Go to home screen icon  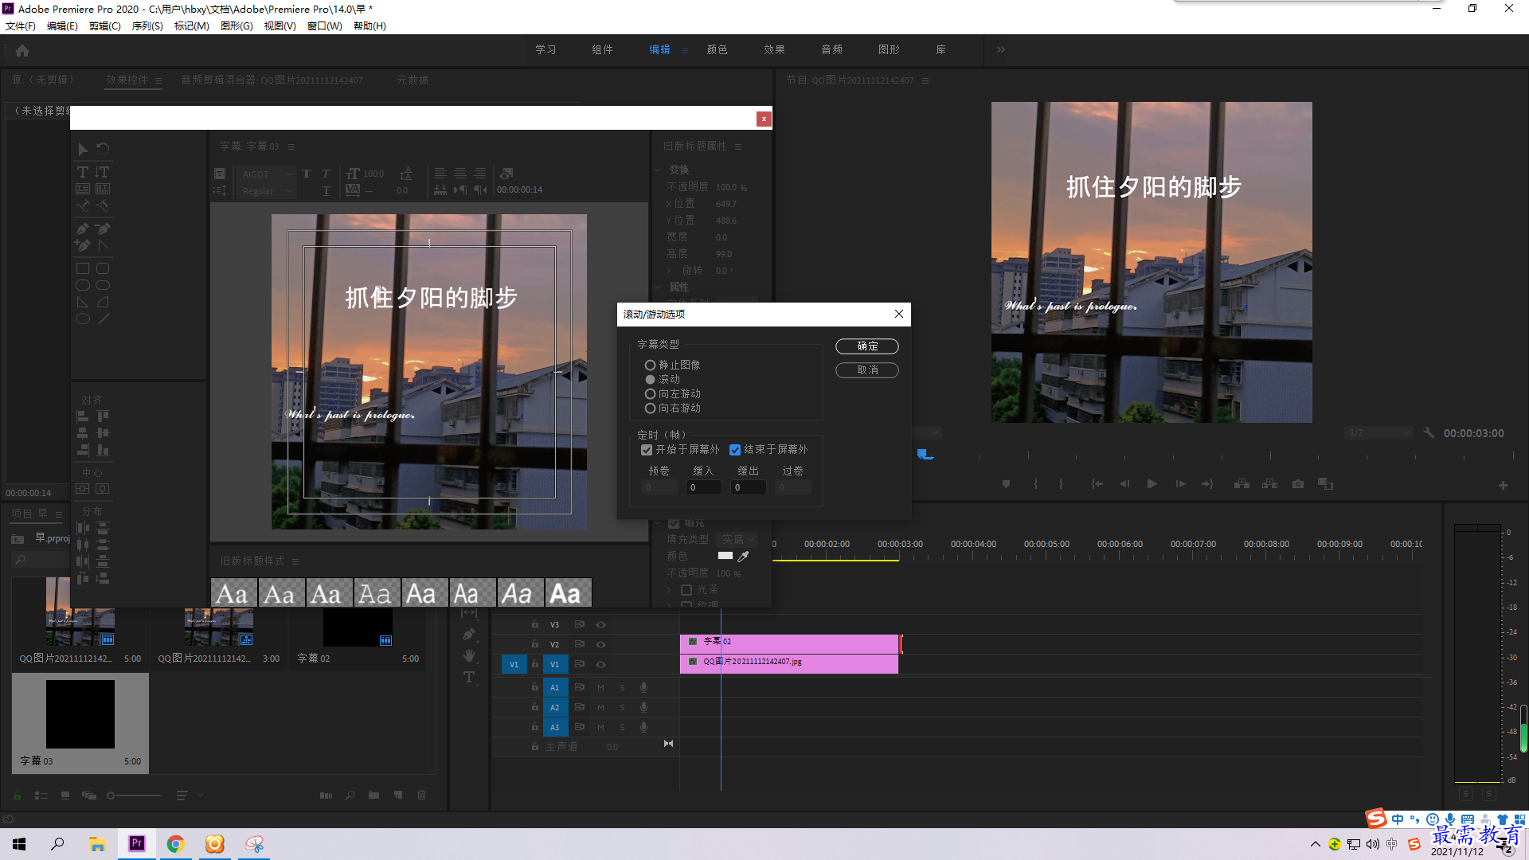coord(22,50)
